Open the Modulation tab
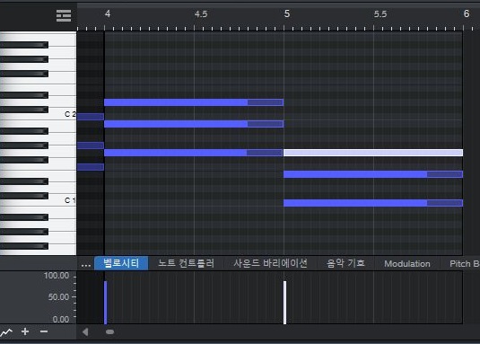 point(407,264)
